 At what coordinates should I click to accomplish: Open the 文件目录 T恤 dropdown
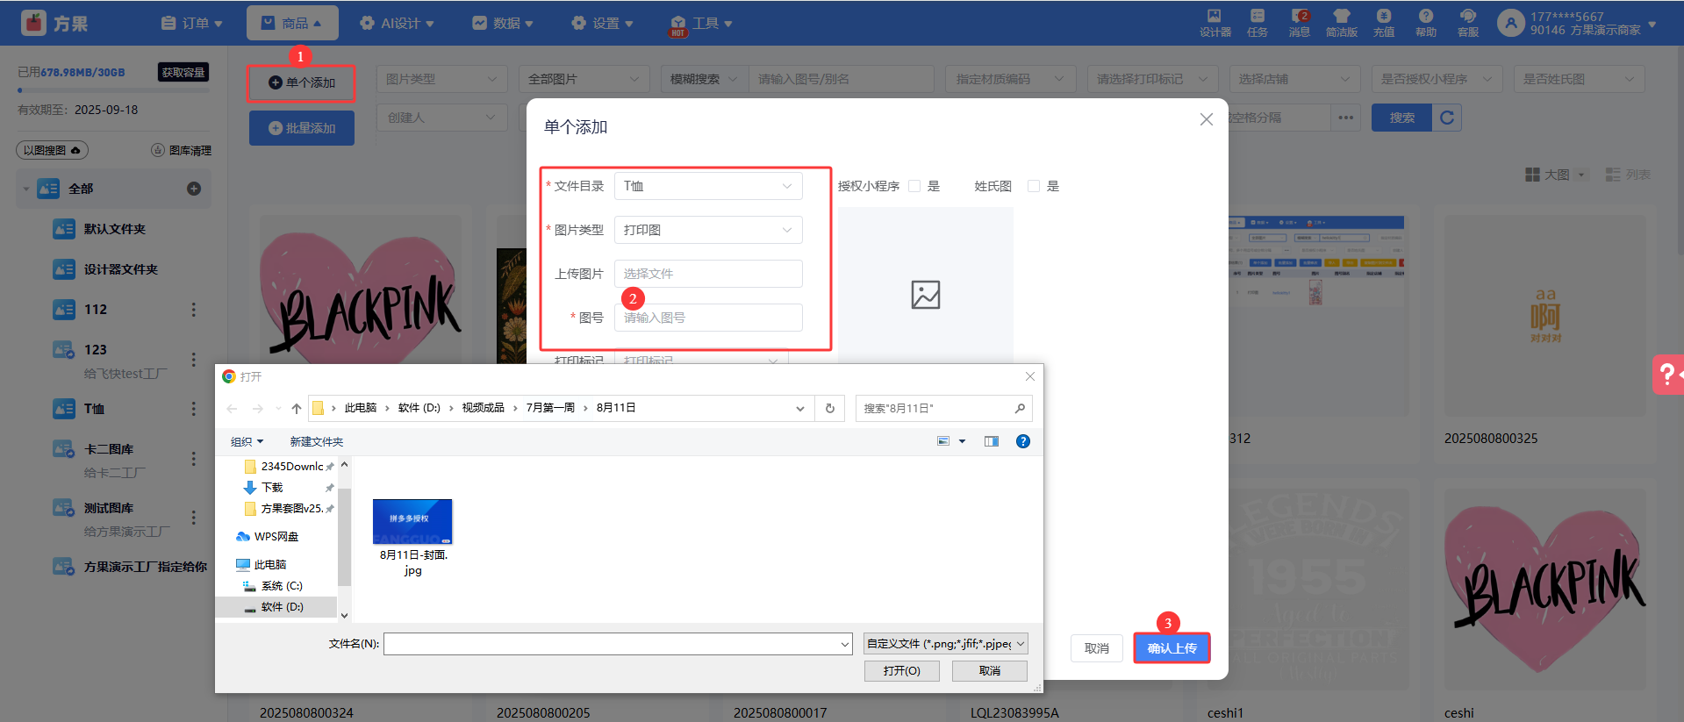tap(708, 186)
